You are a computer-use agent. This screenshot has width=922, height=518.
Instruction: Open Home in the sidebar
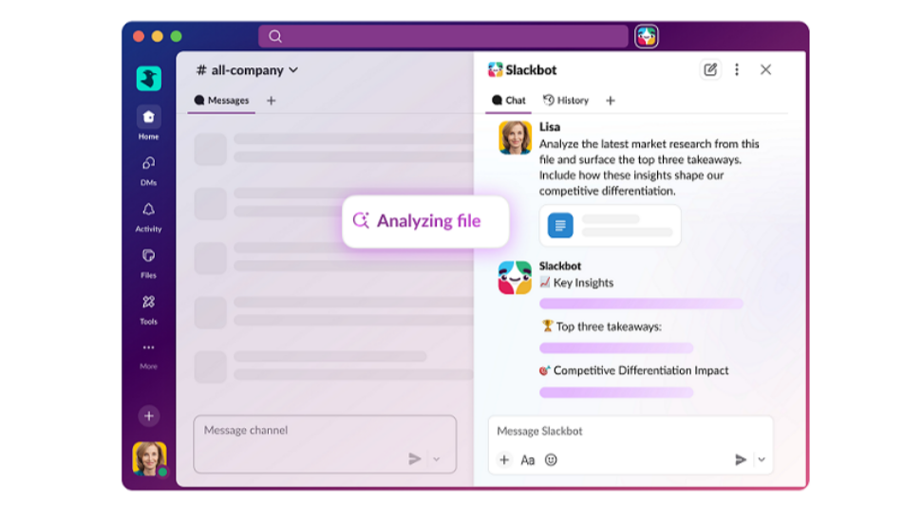pyautogui.click(x=148, y=118)
